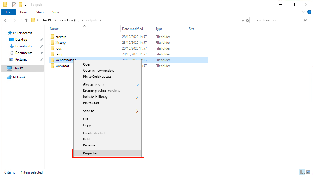Click This PC in address breadcrumb
The image size is (313, 176).
46,20
